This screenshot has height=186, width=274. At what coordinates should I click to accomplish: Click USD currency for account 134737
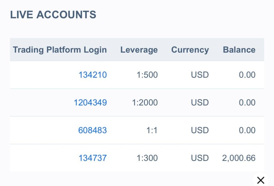pyautogui.click(x=200, y=158)
